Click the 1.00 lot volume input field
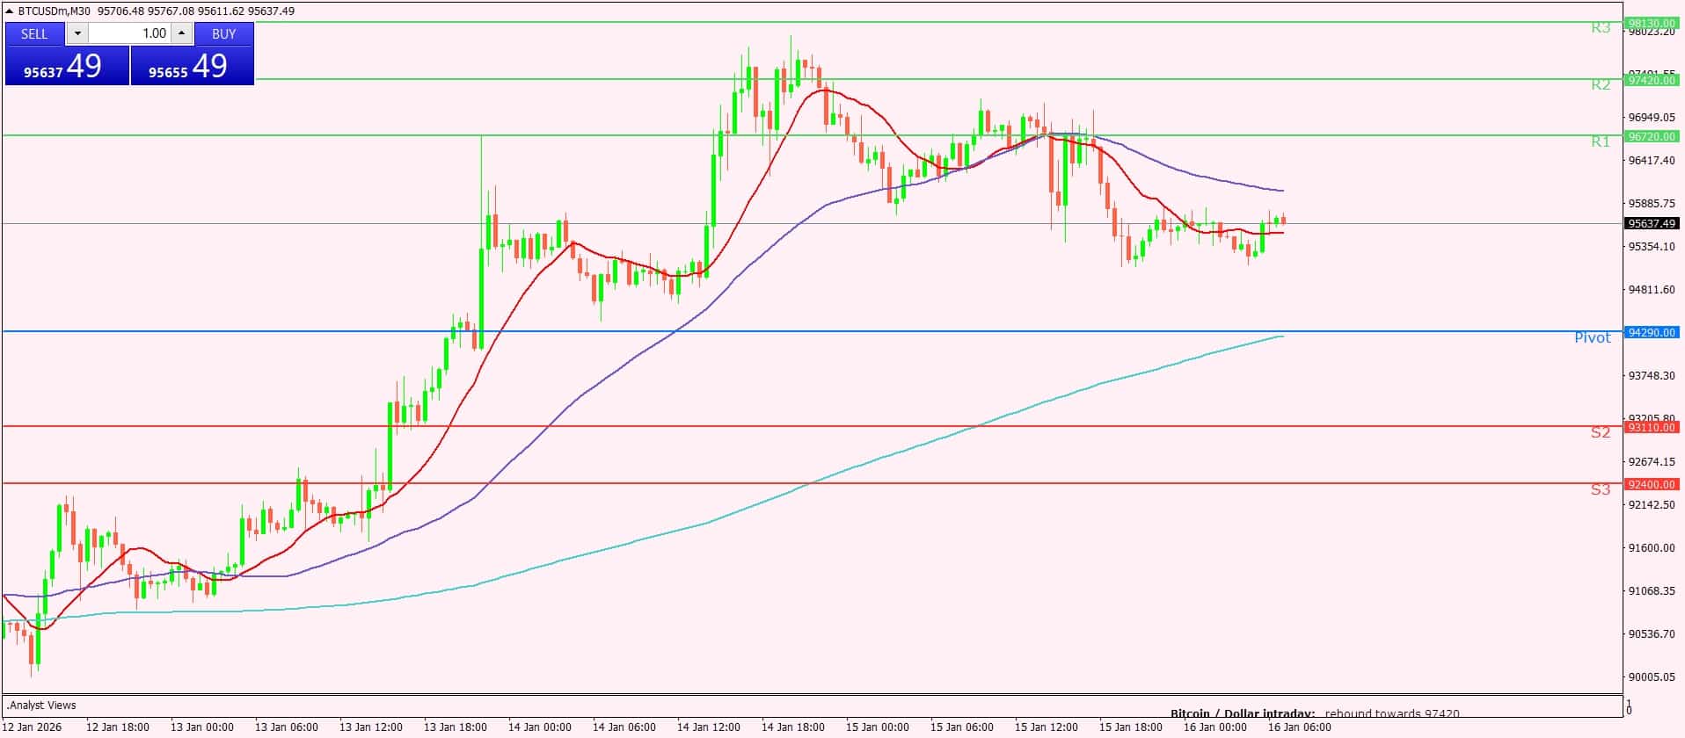The image size is (1685, 738). pyautogui.click(x=129, y=33)
